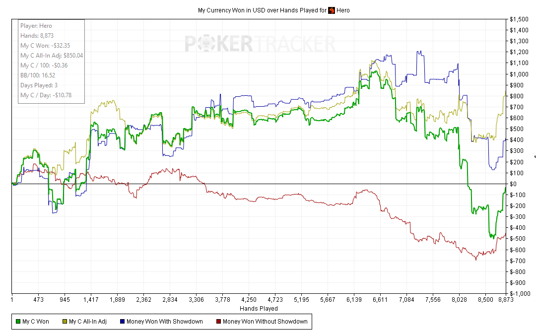Click the 1,417 x-axis tick label
The image size is (536, 335).
[x=91, y=300]
